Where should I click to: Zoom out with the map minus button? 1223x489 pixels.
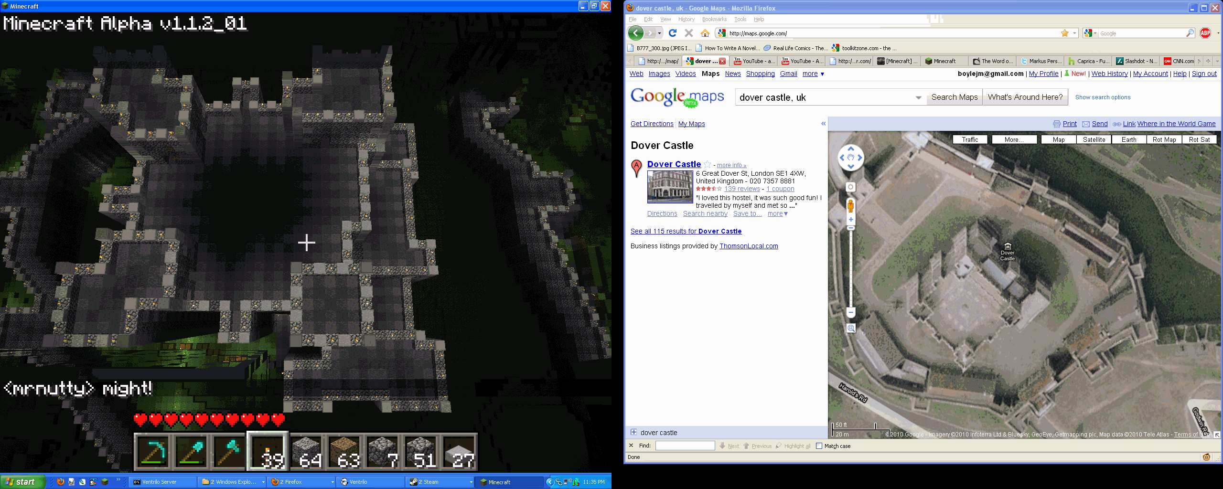coord(851,312)
